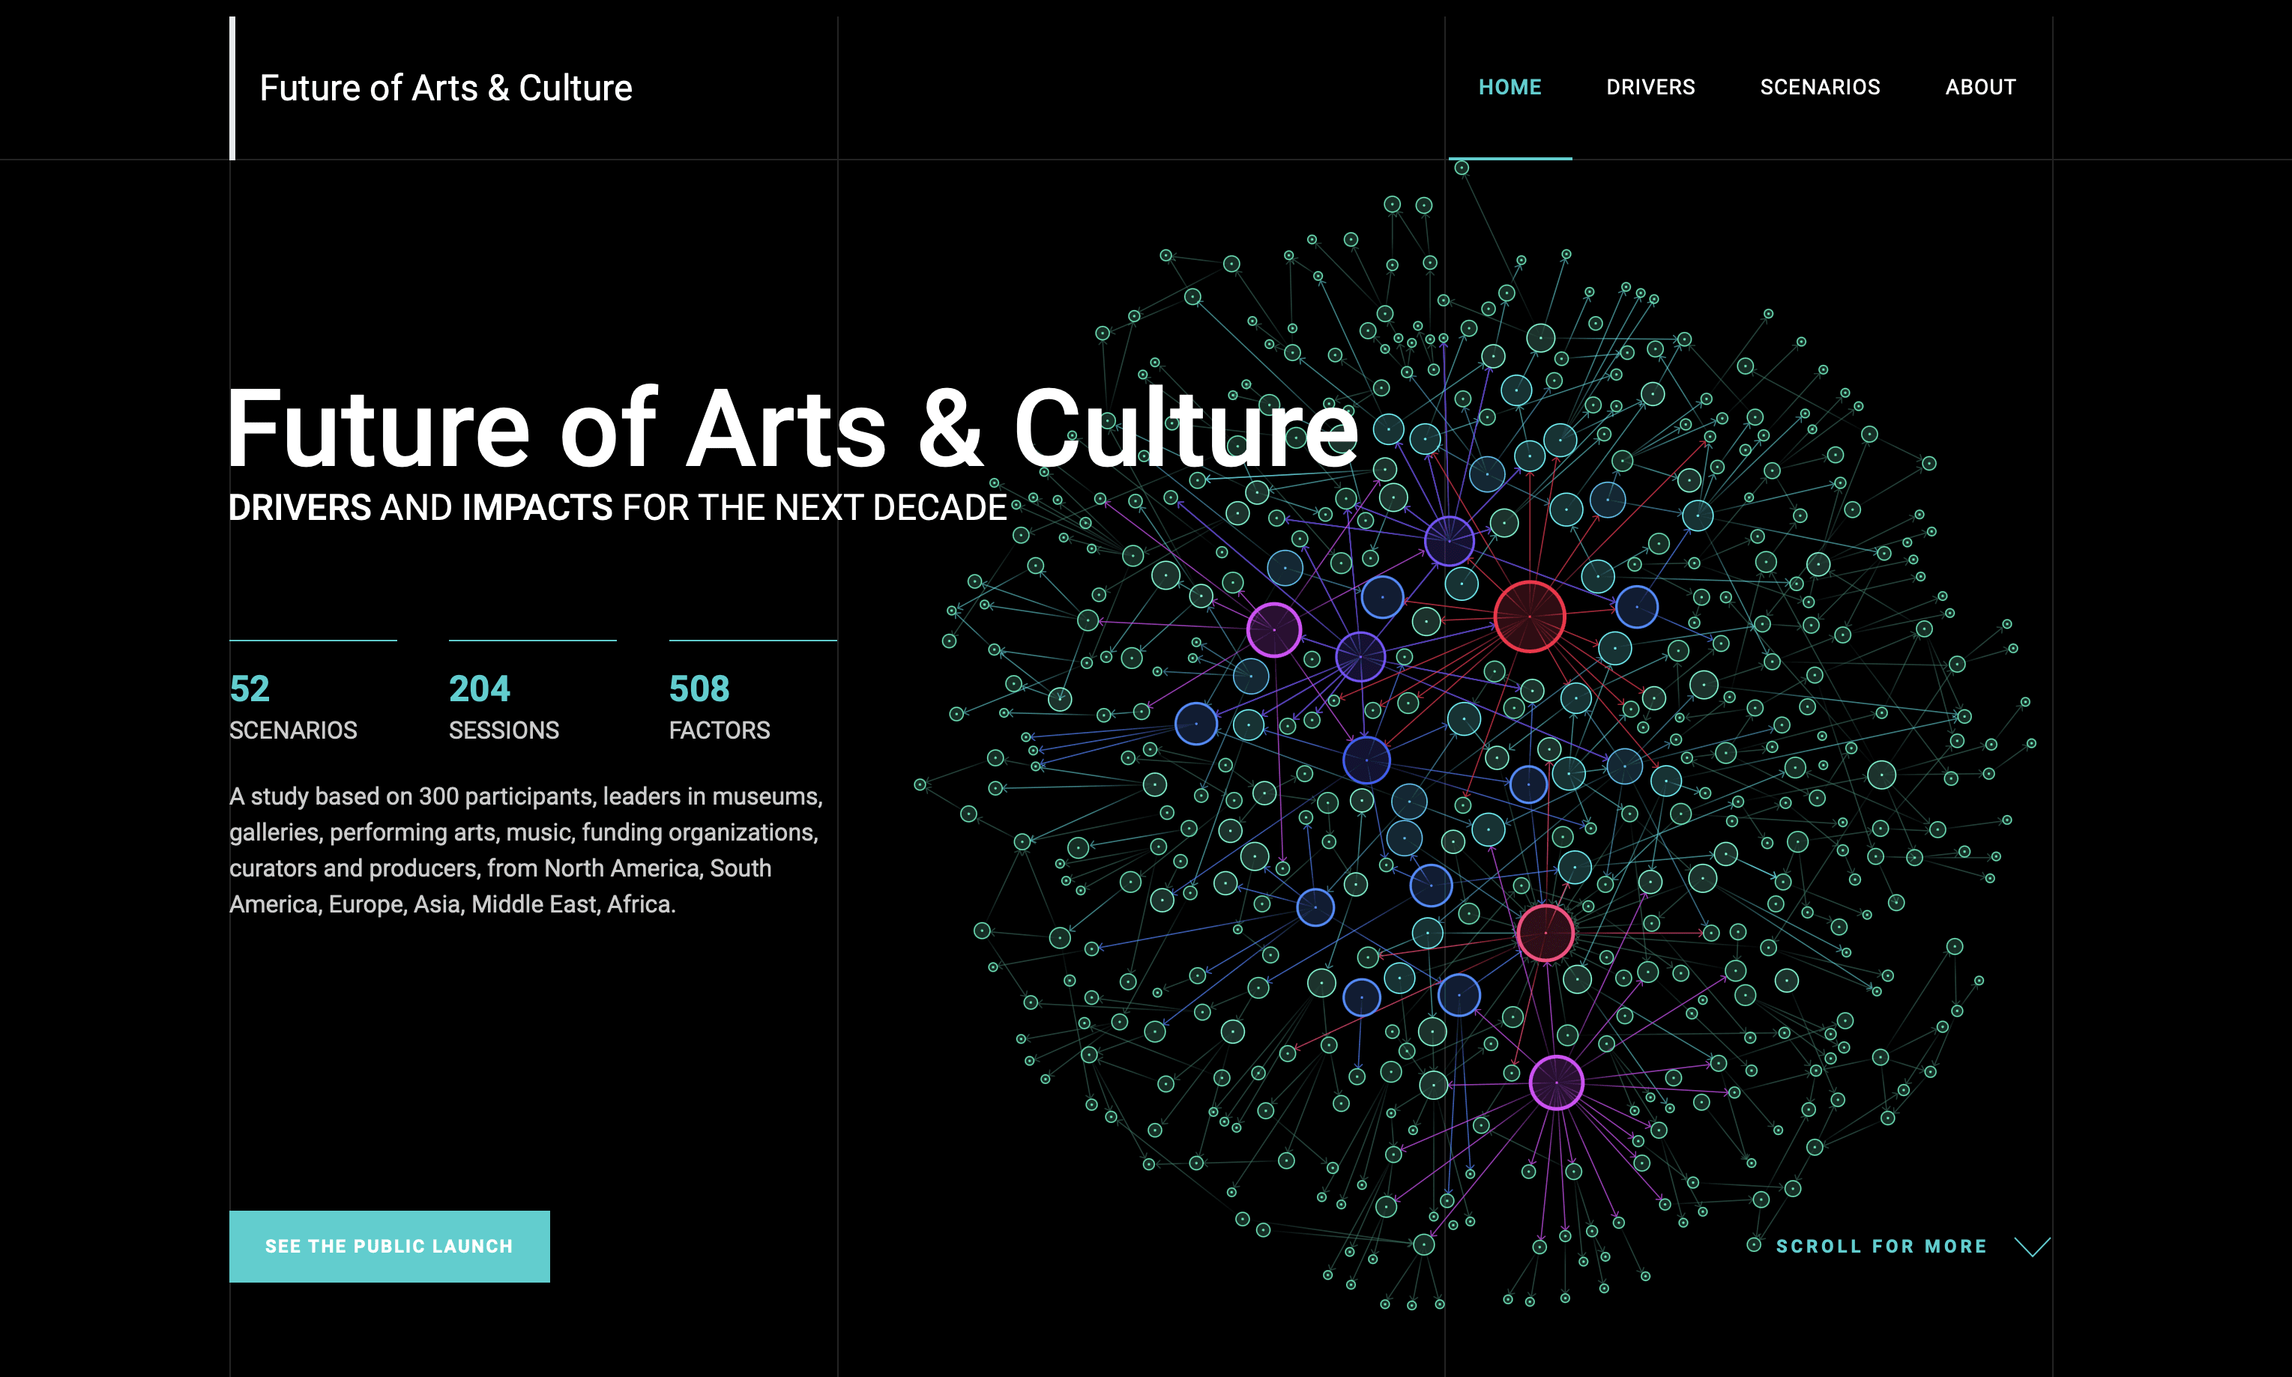
Task: Click the SEE THE PUBLIC LAUNCH button
Action: [x=389, y=1246]
